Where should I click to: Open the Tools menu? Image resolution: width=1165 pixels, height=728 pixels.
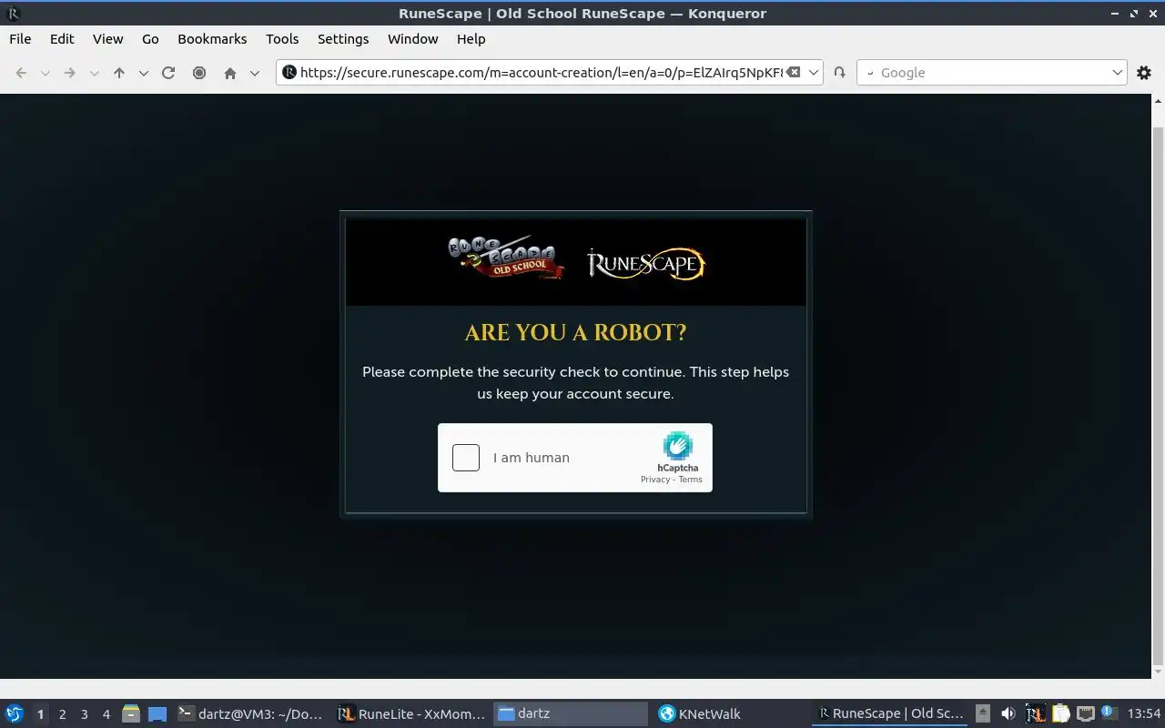[282, 39]
